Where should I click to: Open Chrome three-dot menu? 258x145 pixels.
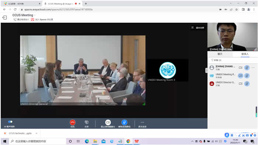pyautogui.click(x=254, y=10)
